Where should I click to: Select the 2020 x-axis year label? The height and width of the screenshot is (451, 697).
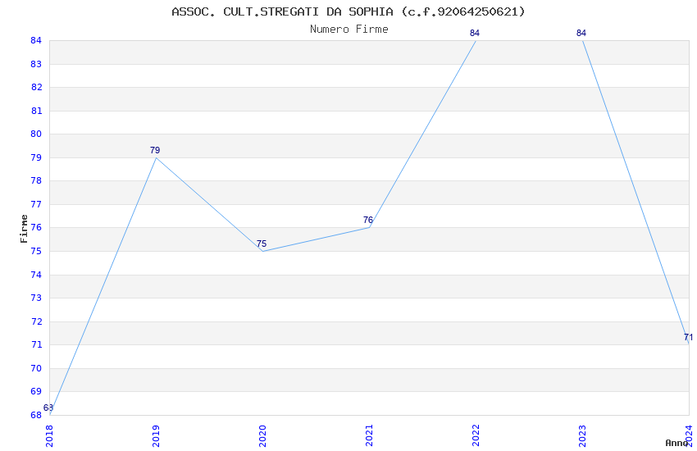[x=262, y=435]
